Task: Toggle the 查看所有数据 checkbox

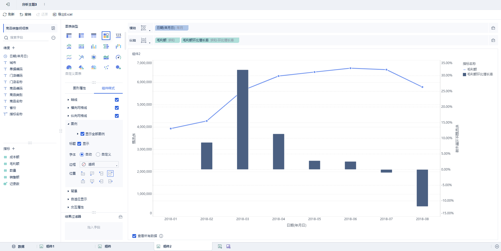Action: 134,236
